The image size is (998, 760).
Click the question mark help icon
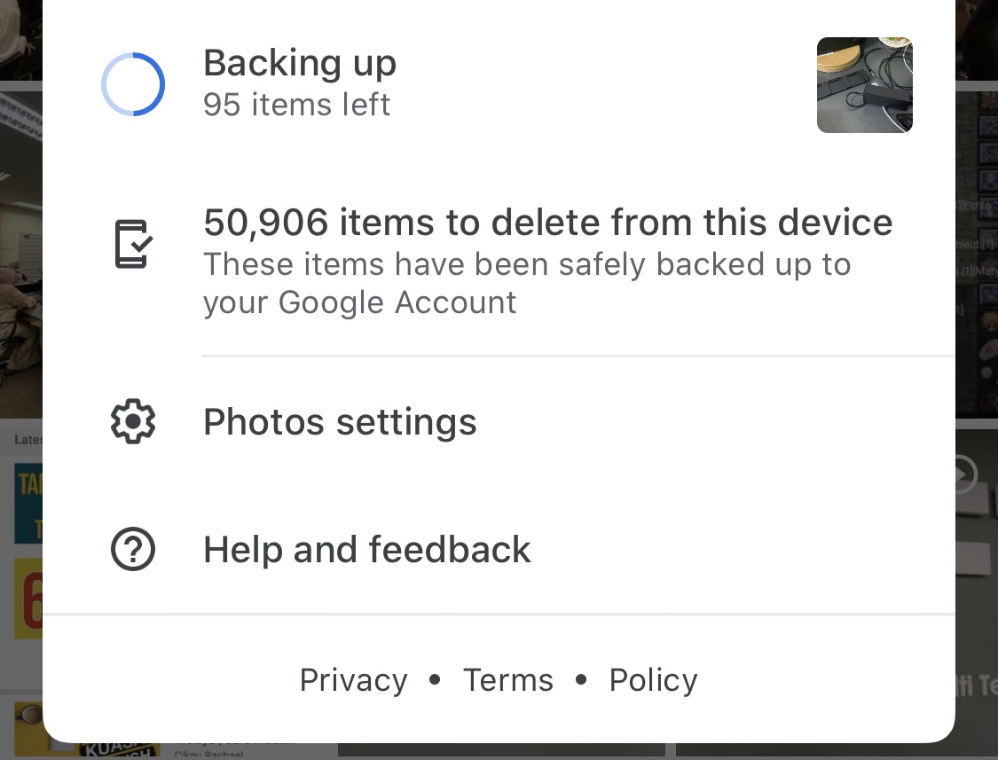coord(133,550)
